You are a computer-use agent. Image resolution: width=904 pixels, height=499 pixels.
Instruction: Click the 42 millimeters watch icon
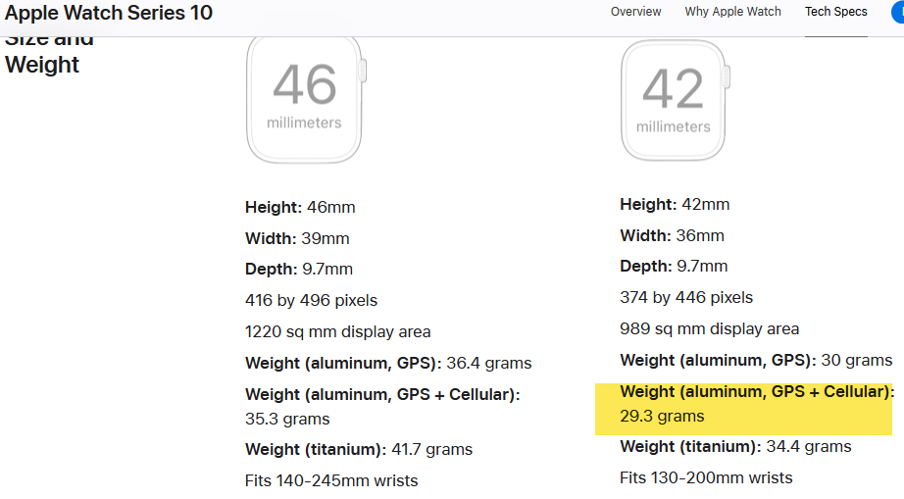[676, 100]
